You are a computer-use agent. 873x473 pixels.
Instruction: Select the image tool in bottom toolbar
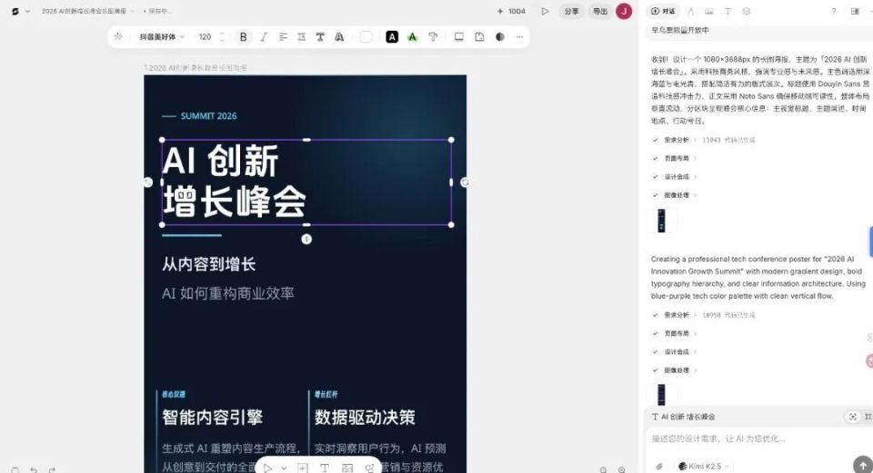[x=347, y=468]
